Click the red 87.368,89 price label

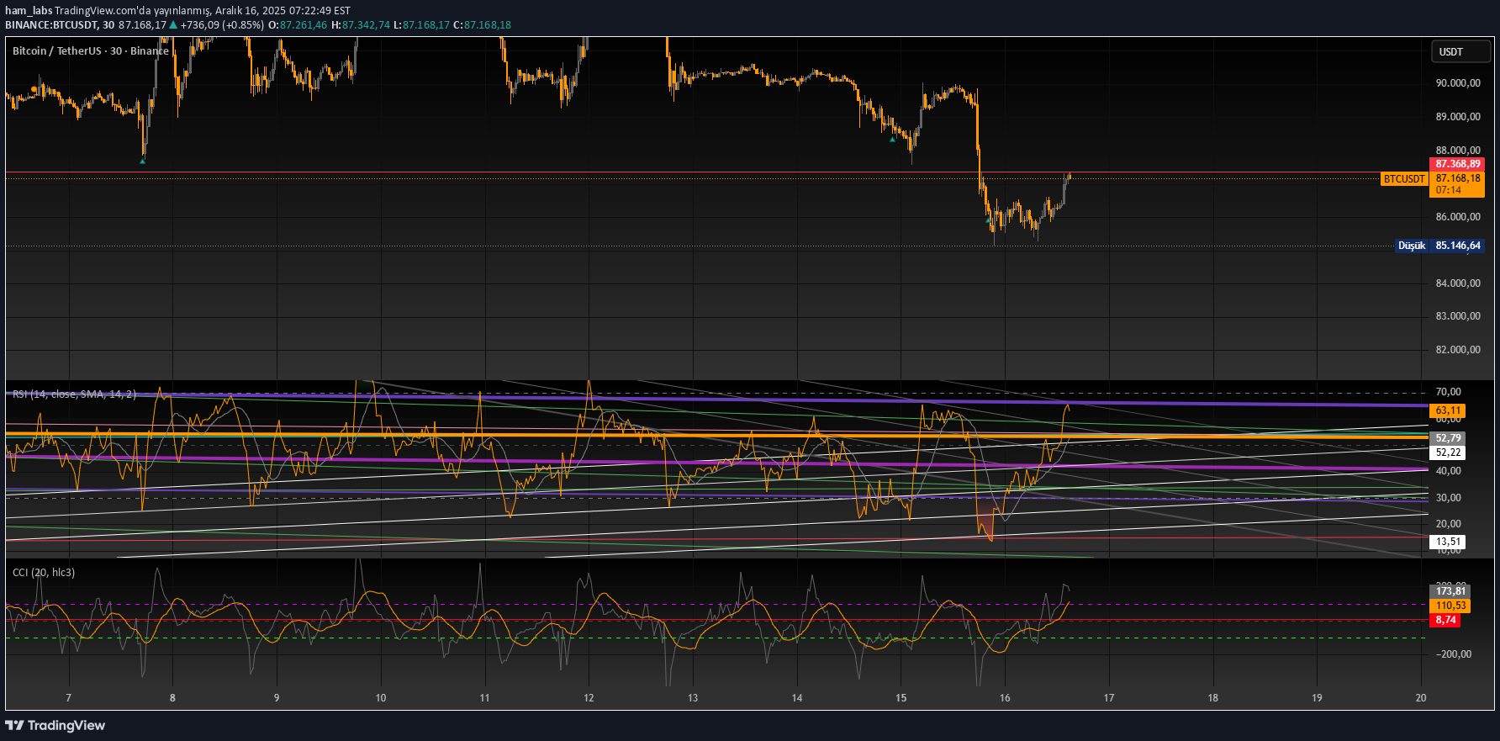click(1456, 164)
